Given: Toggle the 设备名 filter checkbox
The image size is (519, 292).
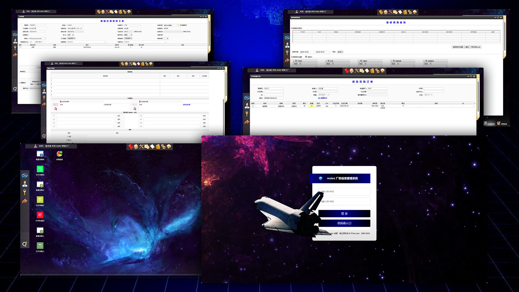Looking at the screenshot, I should 361,61.
